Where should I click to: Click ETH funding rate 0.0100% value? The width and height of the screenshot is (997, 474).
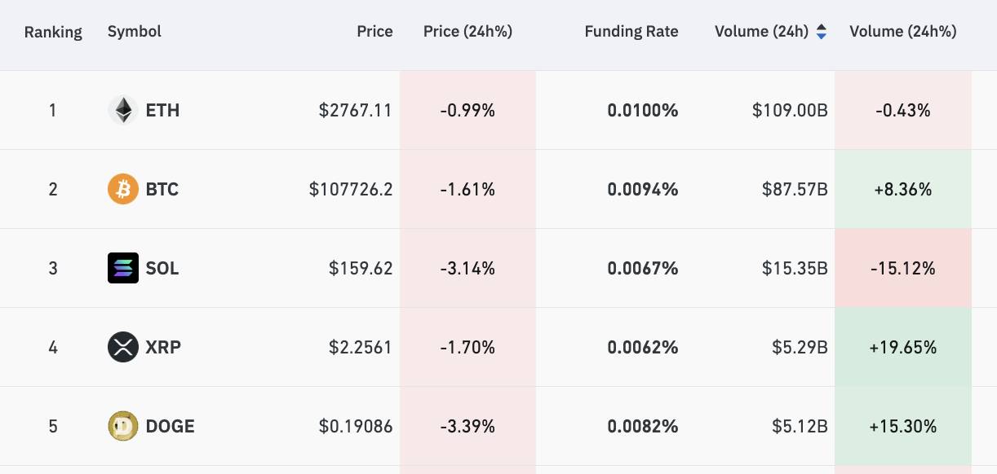[x=643, y=110]
